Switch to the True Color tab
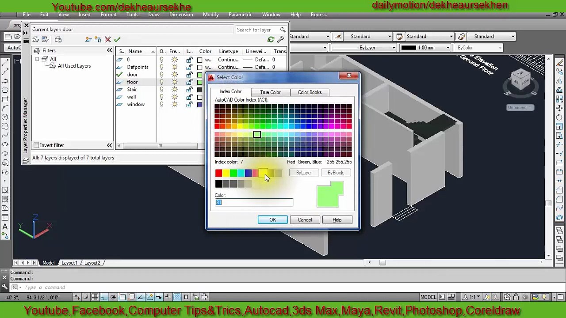 [x=270, y=92]
